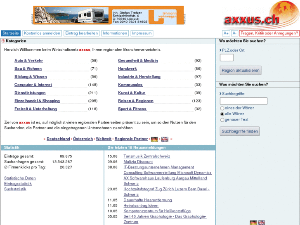Open the Eintragsstatistik link
This screenshot has height=225, width=300.
tap(18, 184)
